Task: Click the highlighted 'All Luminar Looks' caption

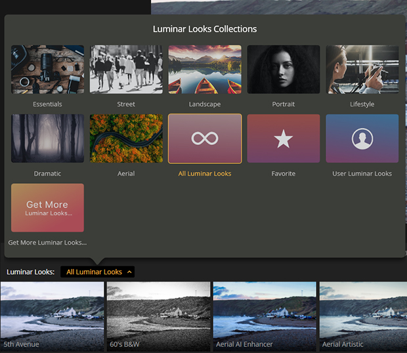Action: [205, 173]
